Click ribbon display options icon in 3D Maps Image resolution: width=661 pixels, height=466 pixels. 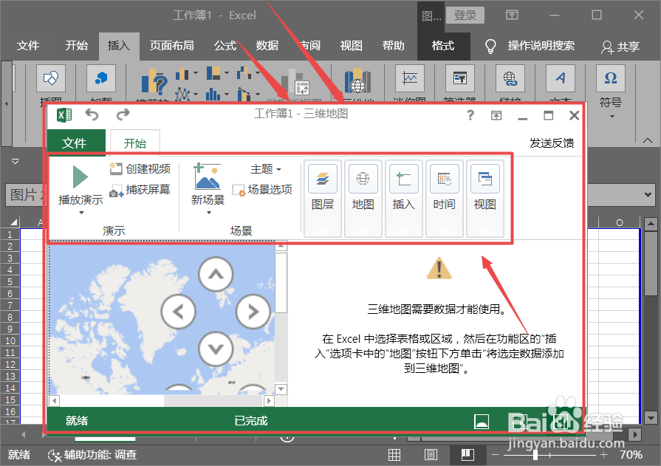click(x=496, y=115)
